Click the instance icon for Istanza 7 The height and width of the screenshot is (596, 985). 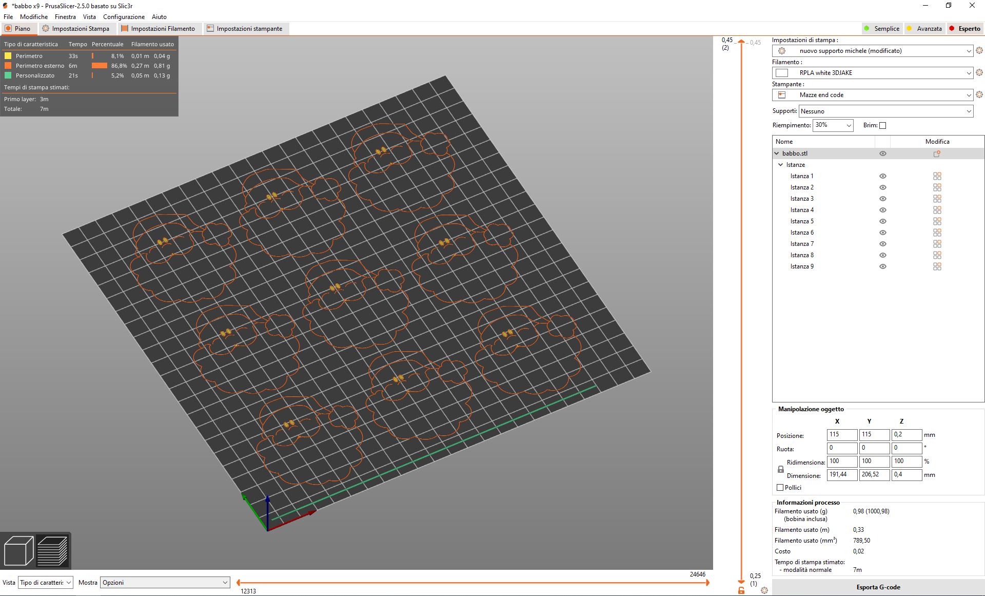[937, 244]
